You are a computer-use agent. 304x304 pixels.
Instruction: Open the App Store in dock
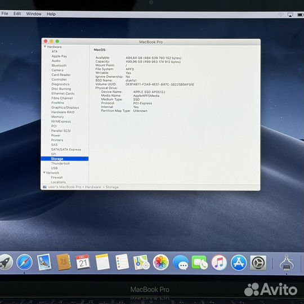[x=239, y=263]
